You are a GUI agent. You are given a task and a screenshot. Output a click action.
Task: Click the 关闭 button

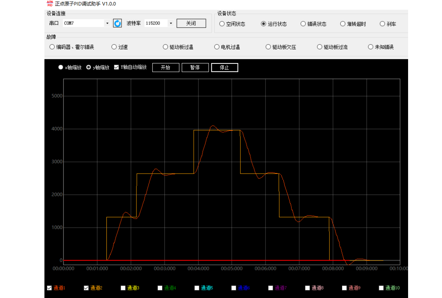[x=191, y=23]
